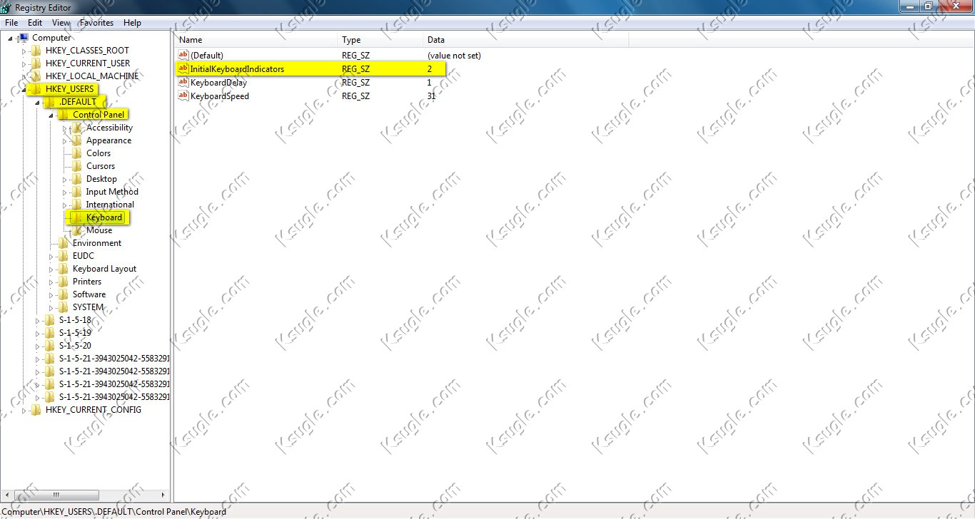This screenshot has height=519, width=975.
Task: Click the tree scrollbar left arrow
Action: point(6,495)
